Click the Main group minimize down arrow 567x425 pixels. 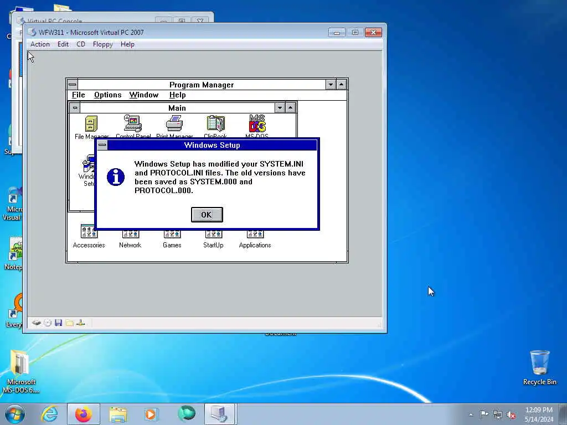(x=280, y=108)
